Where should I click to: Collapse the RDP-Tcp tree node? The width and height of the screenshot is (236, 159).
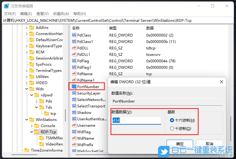point(31,132)
